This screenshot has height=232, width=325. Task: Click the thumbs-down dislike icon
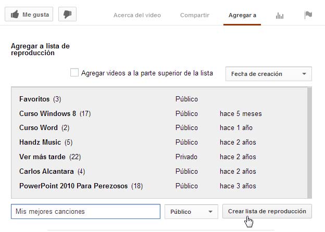click(67, 15)
